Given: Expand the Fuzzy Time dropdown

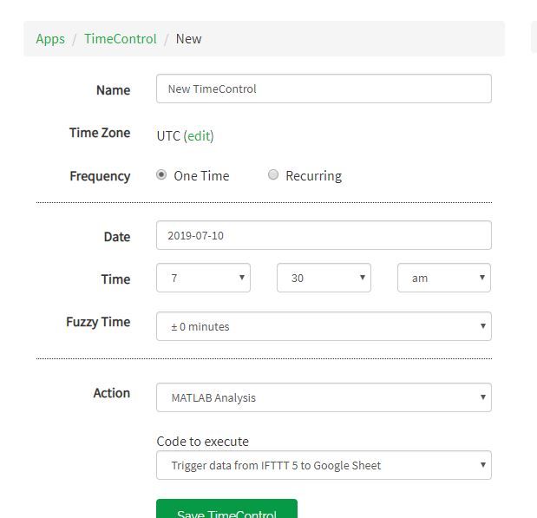Looking at the screenshot, I should 324,326.
